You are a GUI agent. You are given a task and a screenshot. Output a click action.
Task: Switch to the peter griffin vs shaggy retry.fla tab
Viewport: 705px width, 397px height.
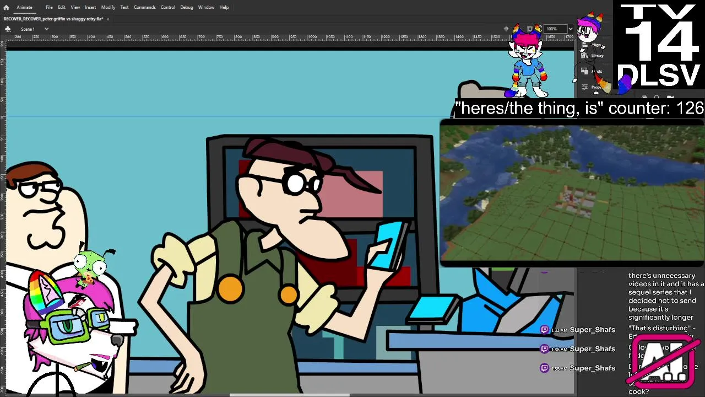[x=53, y=19]
